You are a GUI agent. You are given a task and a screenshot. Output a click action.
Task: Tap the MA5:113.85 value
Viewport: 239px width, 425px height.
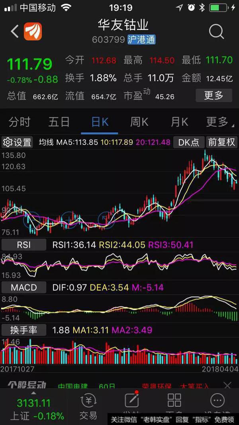(x=77, y=142)
